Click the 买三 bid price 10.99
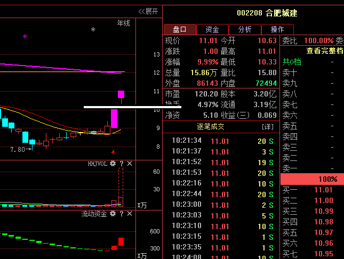The height and width of the screenshot is (259, 344). [324, 211]
